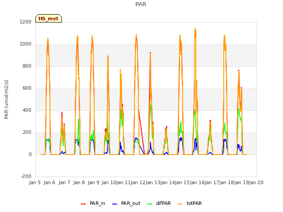The image size is (283, 212).
Task: Click the Jan 10 x-axis label
Action: [x=108, y=182]
